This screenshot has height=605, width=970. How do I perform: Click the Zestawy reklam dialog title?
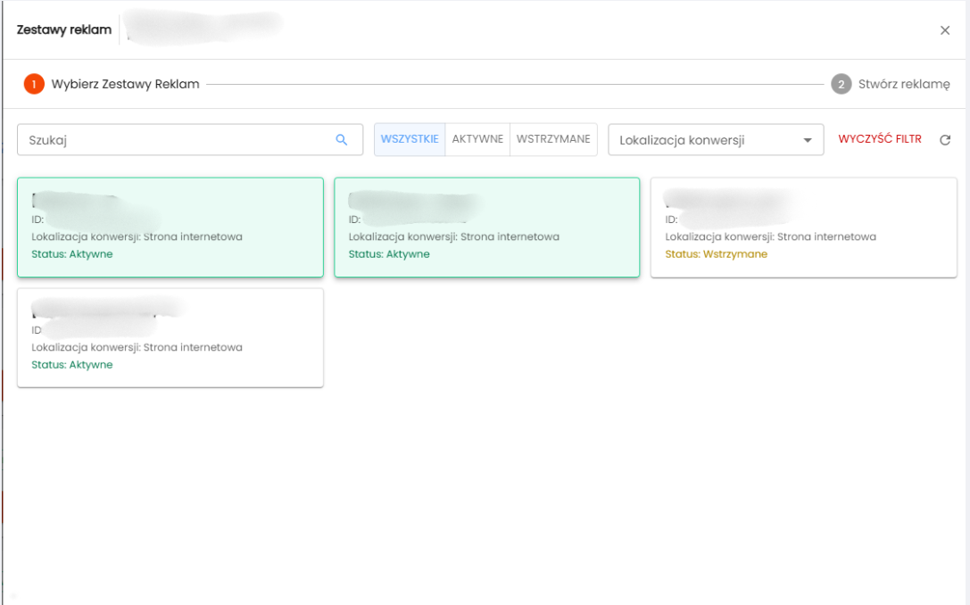pyautogui.click(x=64, y=30)
